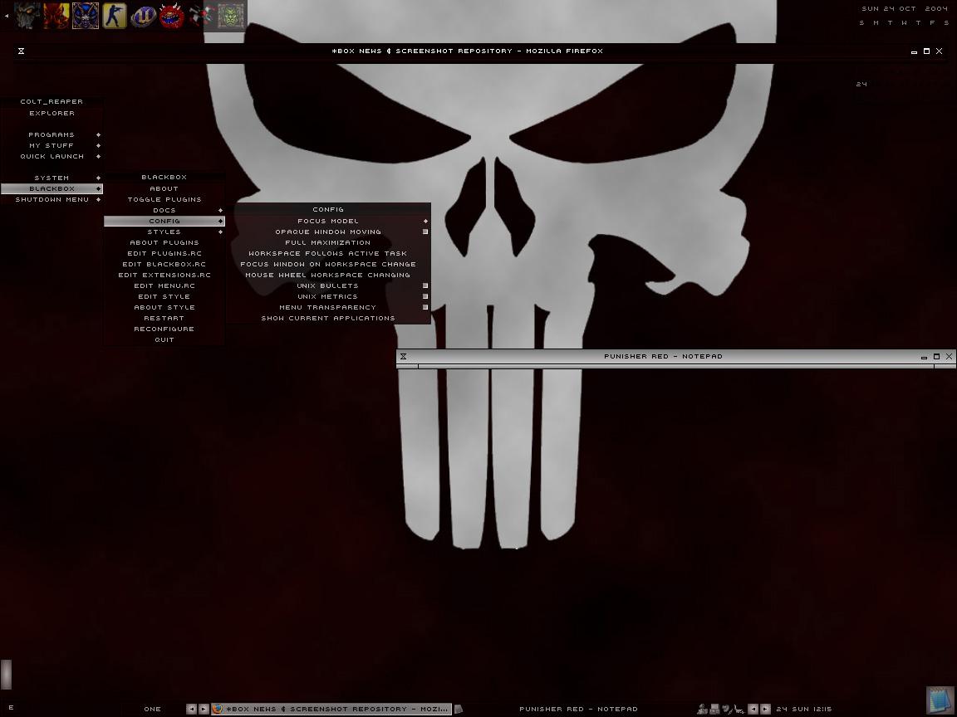Expand the Quick Launch submenu
The width and height of the screenshot is (957, 717).
[52, 157]
